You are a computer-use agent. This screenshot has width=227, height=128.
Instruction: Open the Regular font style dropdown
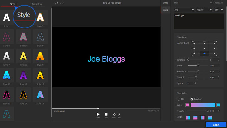[204, 10]
